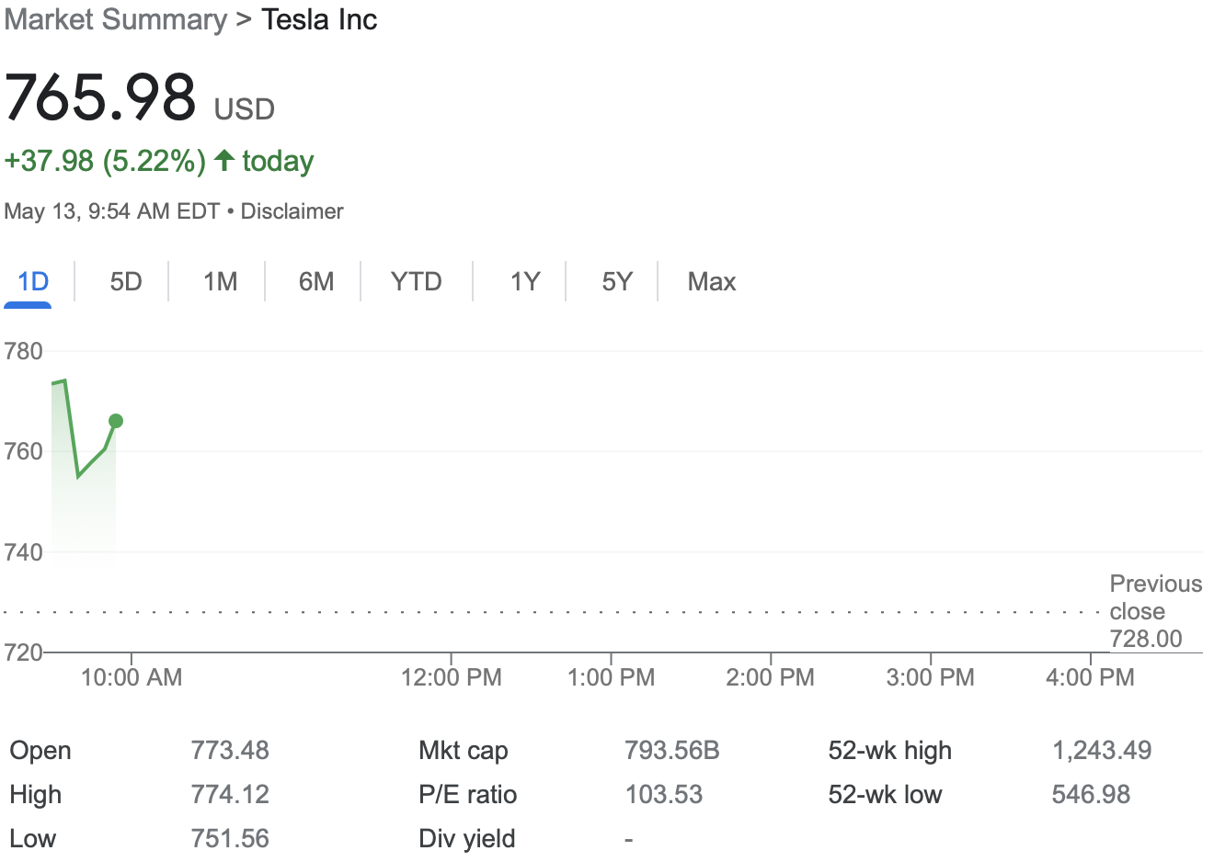Viewport: 1214px width, 862px height.
Task: Click the 12:00 PM axis label
Action: (452, 677)
